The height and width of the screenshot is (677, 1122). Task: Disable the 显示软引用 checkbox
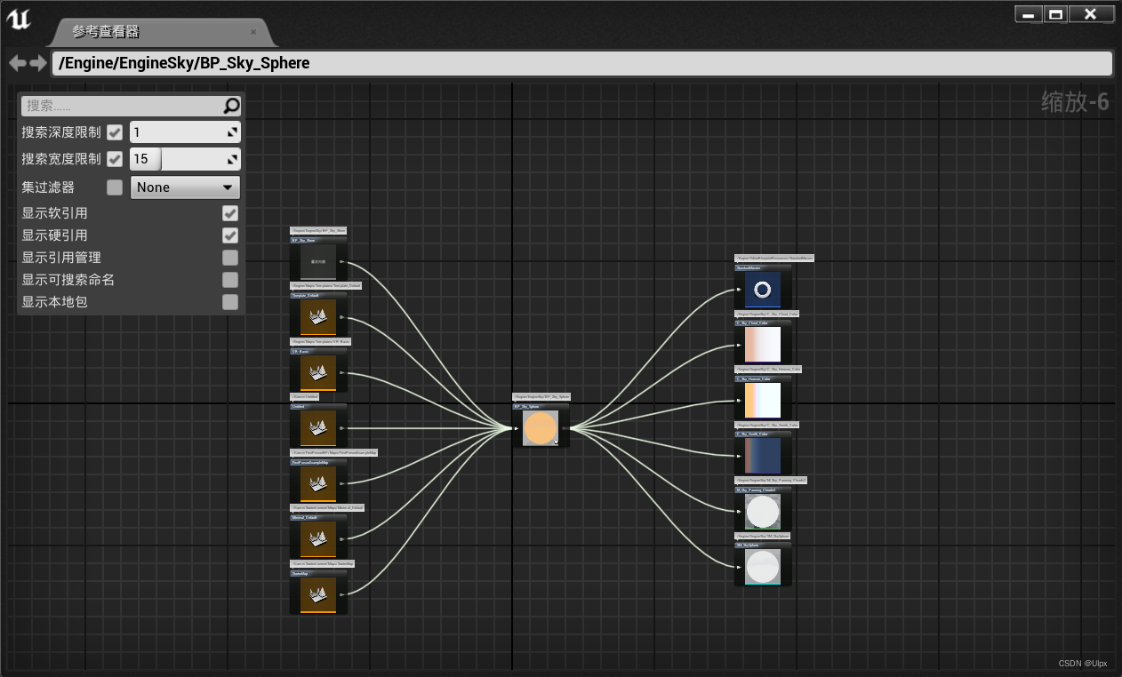point(229,213)
